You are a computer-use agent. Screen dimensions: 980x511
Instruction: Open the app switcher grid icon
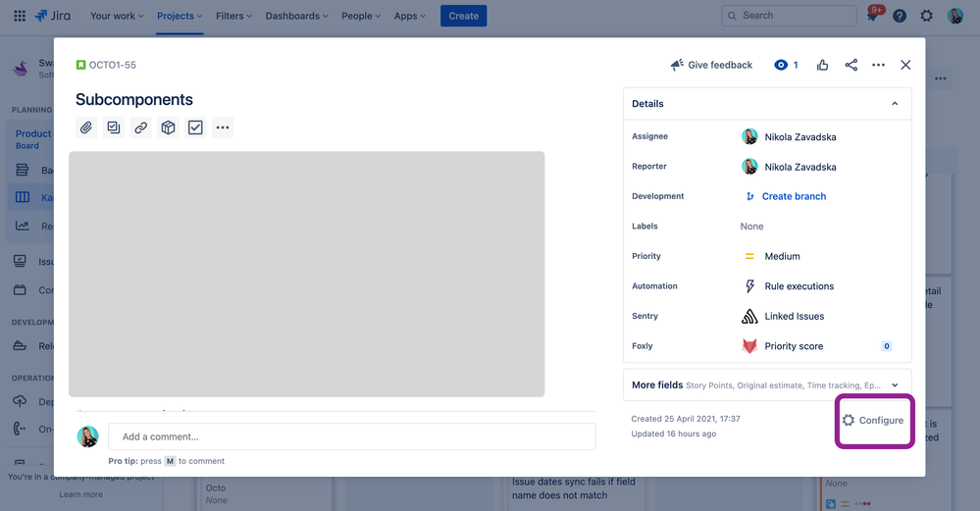pyautogui.click(x=20, y=16)
